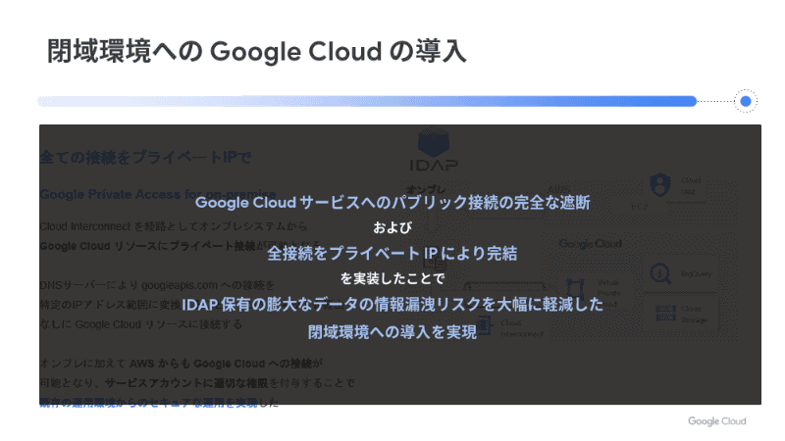Click the dimmed line オンプレに加えて AWS からも
This screenshot has width=785, height=441.
pyautogui.click(x=182, y=364)
